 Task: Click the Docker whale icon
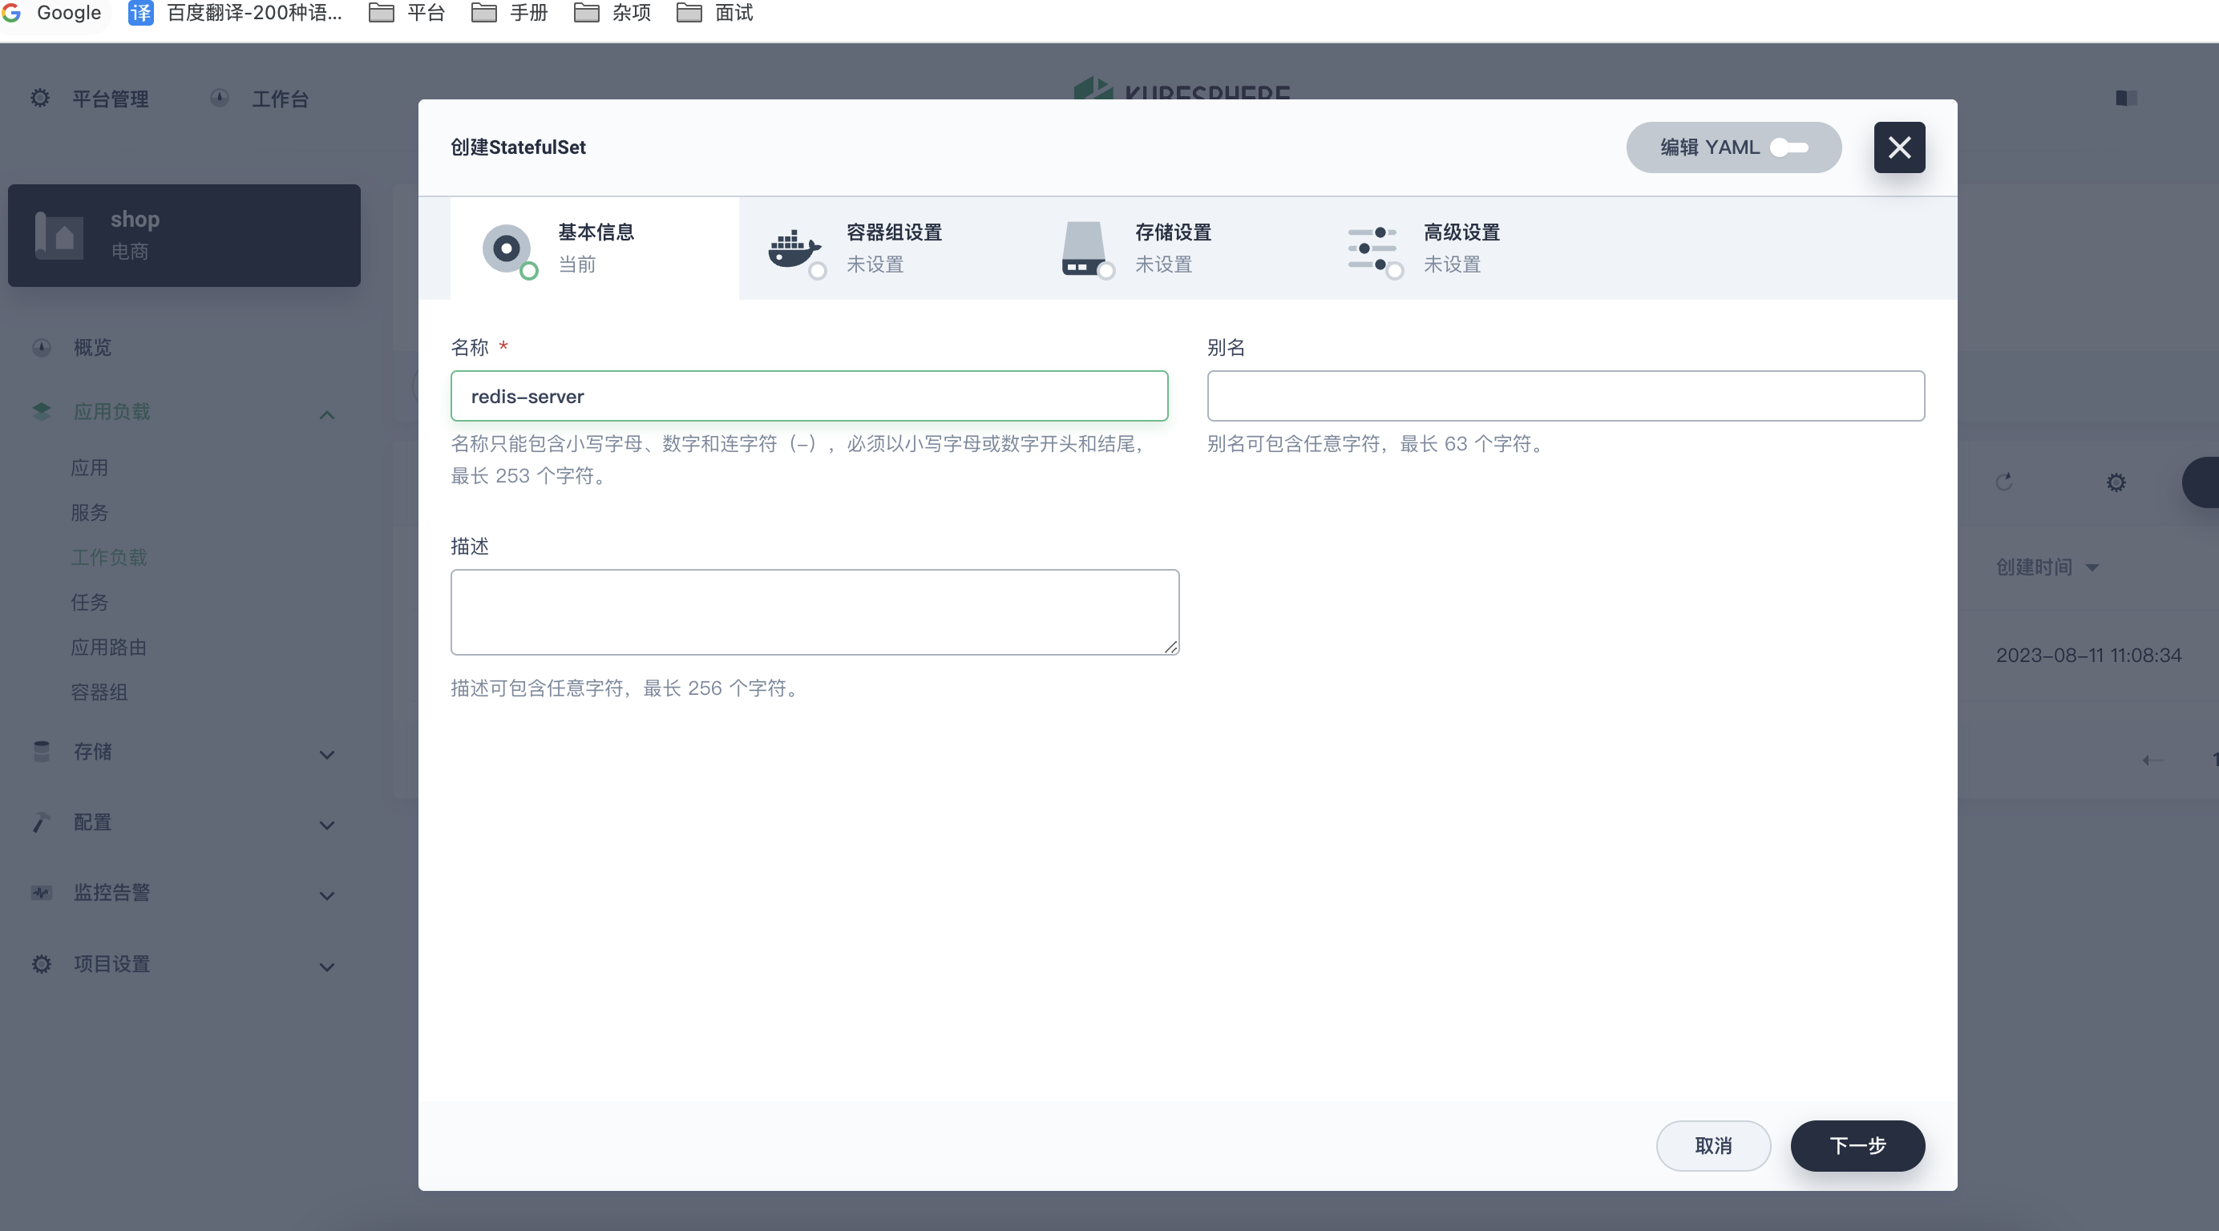tap(794, 250)
